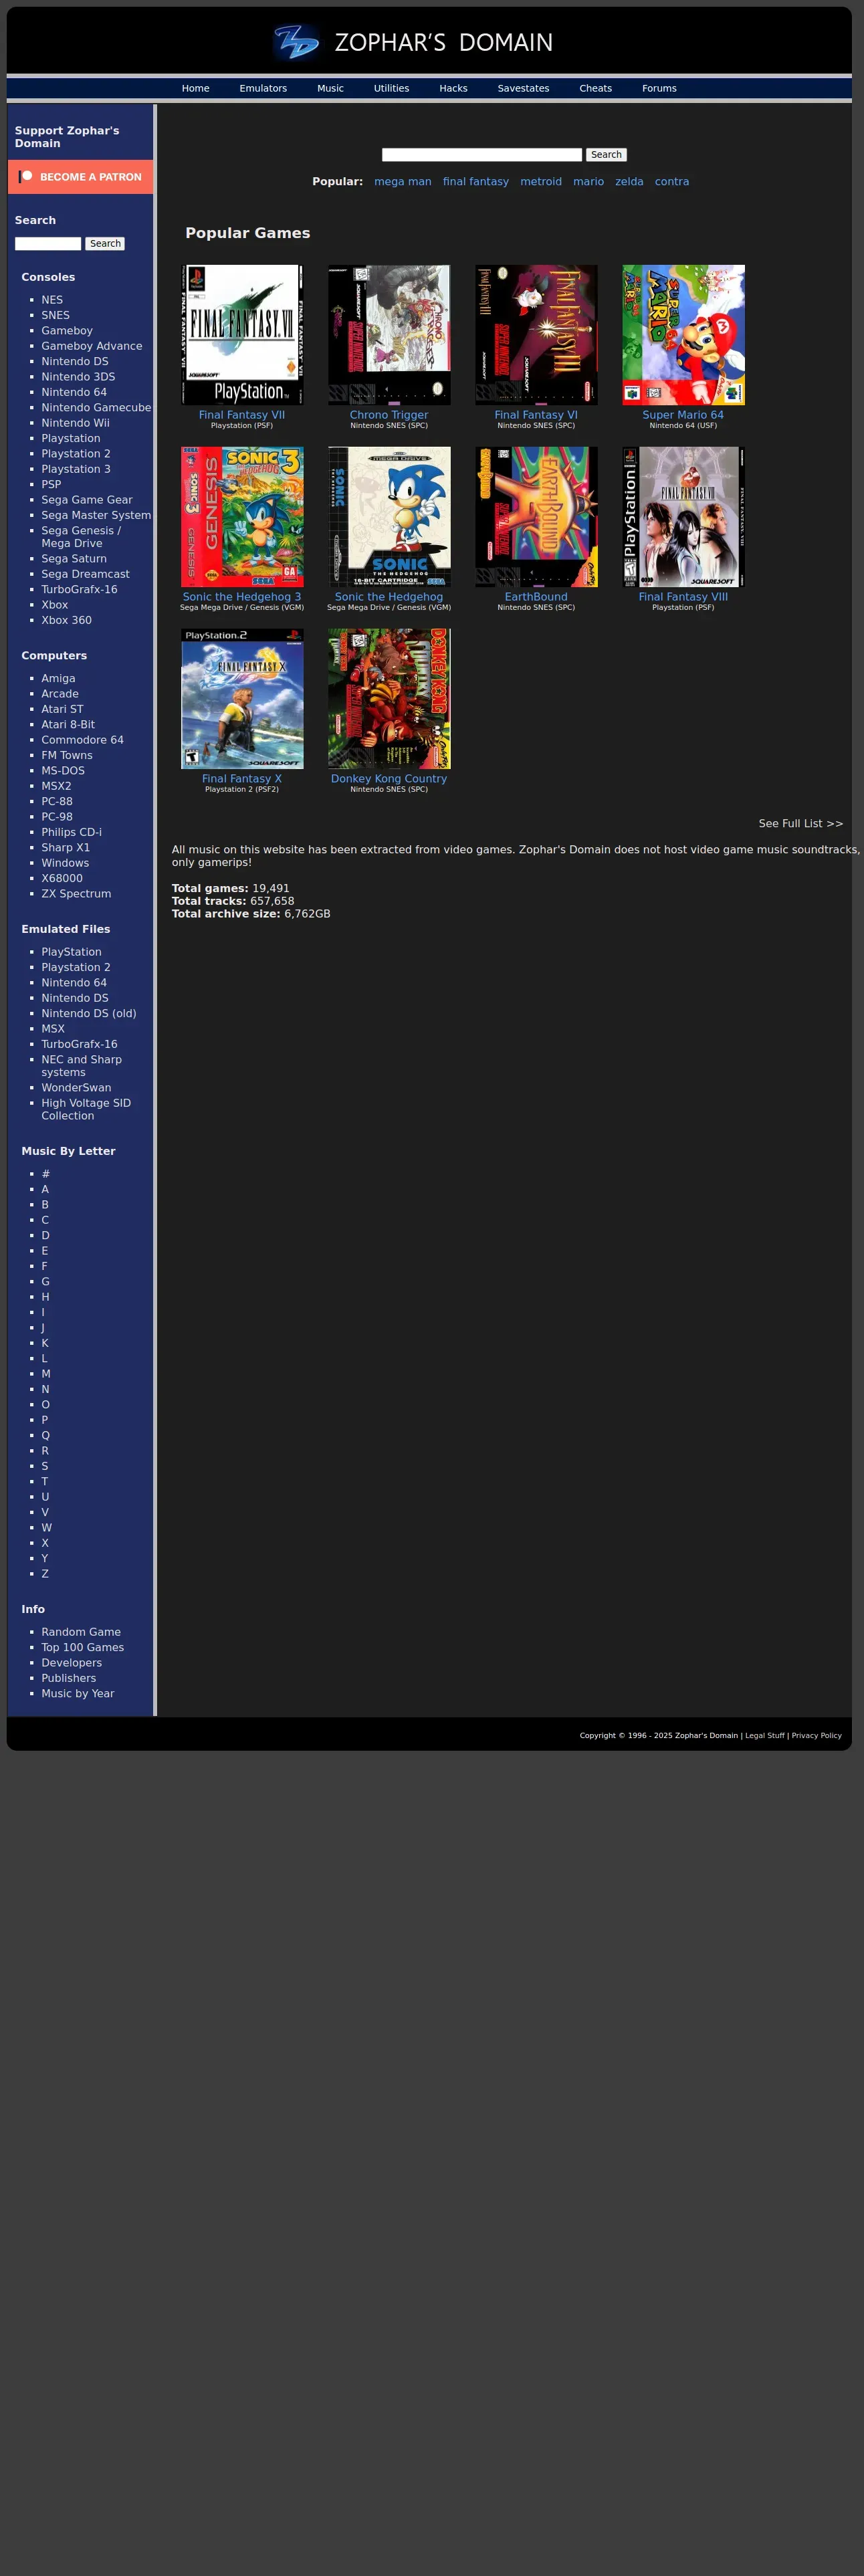
Task: Visit Cheats from the navigation bar
Action: click(x=595, y=89)
